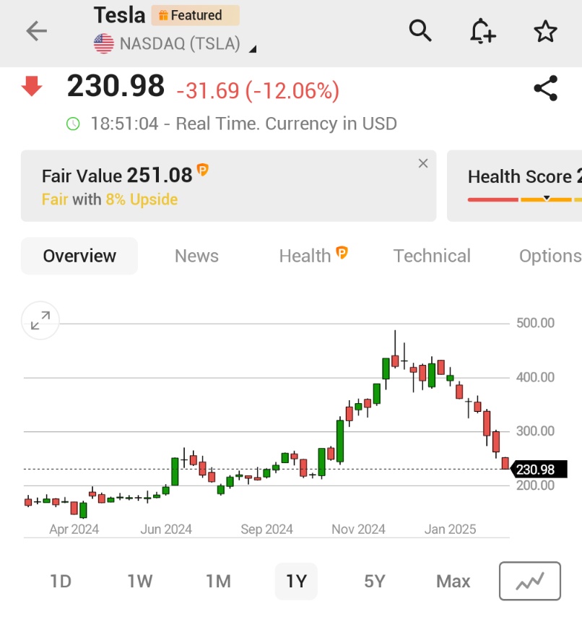Open the Options tab
The image size is (582, 617).
click(550, 256)
